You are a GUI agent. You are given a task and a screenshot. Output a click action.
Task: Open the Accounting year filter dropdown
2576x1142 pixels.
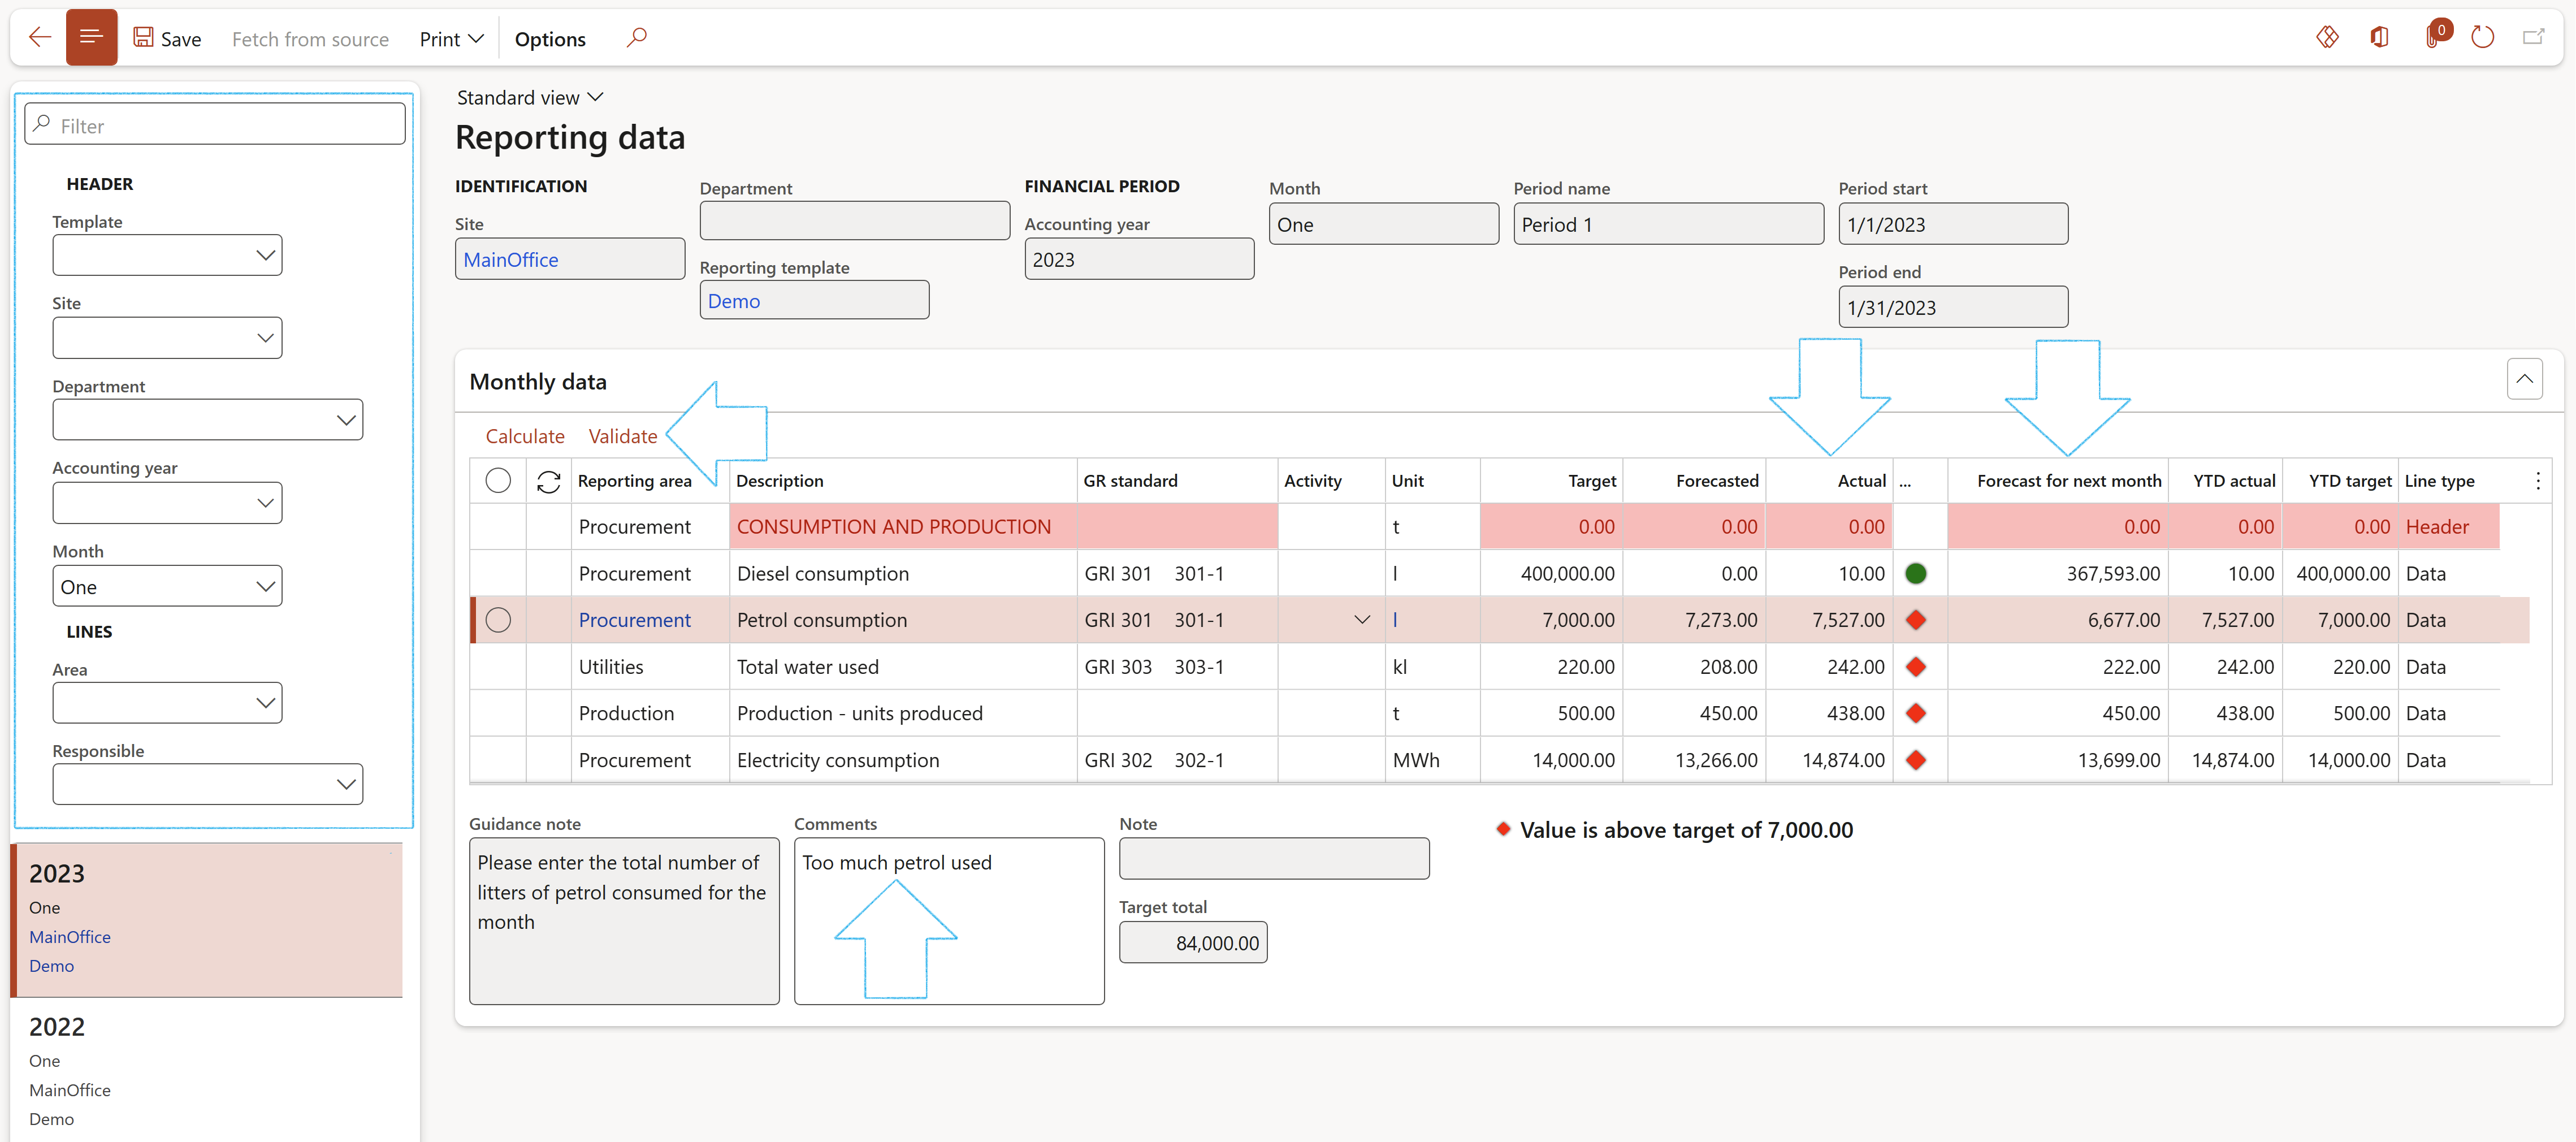[265, 503]
